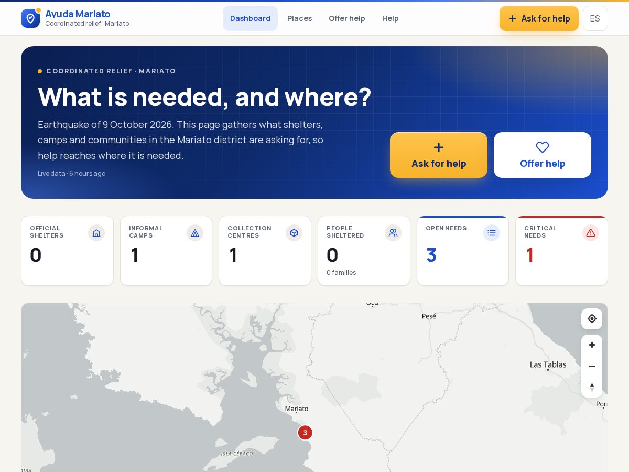
Task: Zoom in on the map
Action: pyautogui.click(x=592, y=345)
